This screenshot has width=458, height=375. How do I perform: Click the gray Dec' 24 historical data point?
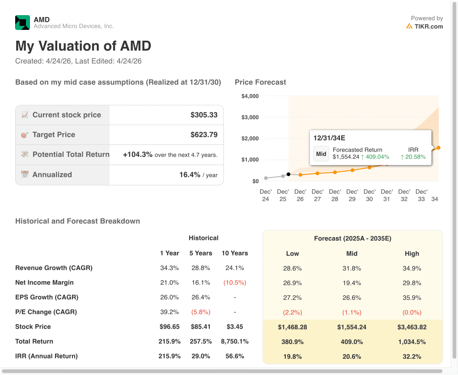tap(266, 178)
